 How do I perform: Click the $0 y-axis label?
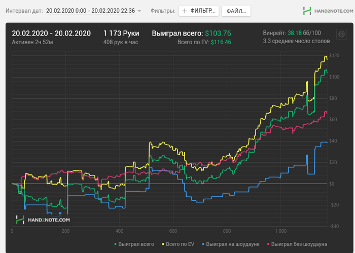[332, 184]
